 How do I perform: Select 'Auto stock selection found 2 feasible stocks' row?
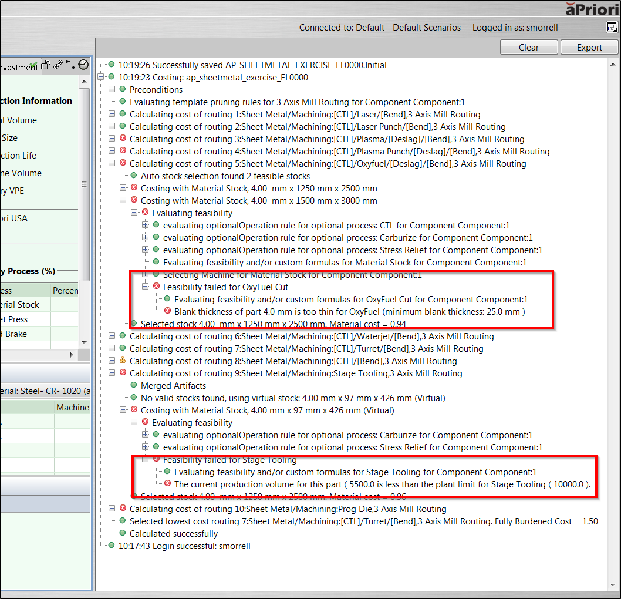click(x=225, y=176)
